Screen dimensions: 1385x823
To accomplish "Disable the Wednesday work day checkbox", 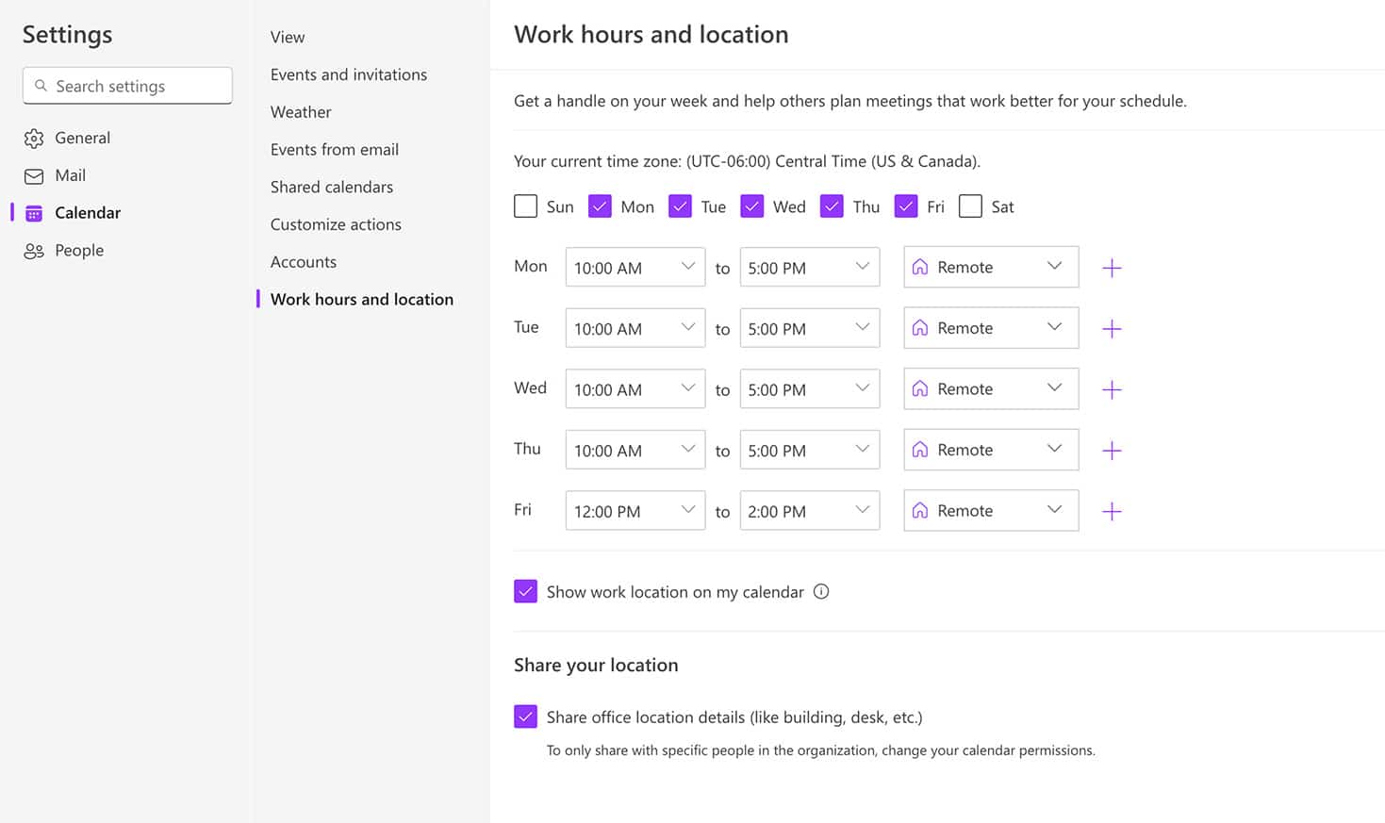I will (751, 206).
